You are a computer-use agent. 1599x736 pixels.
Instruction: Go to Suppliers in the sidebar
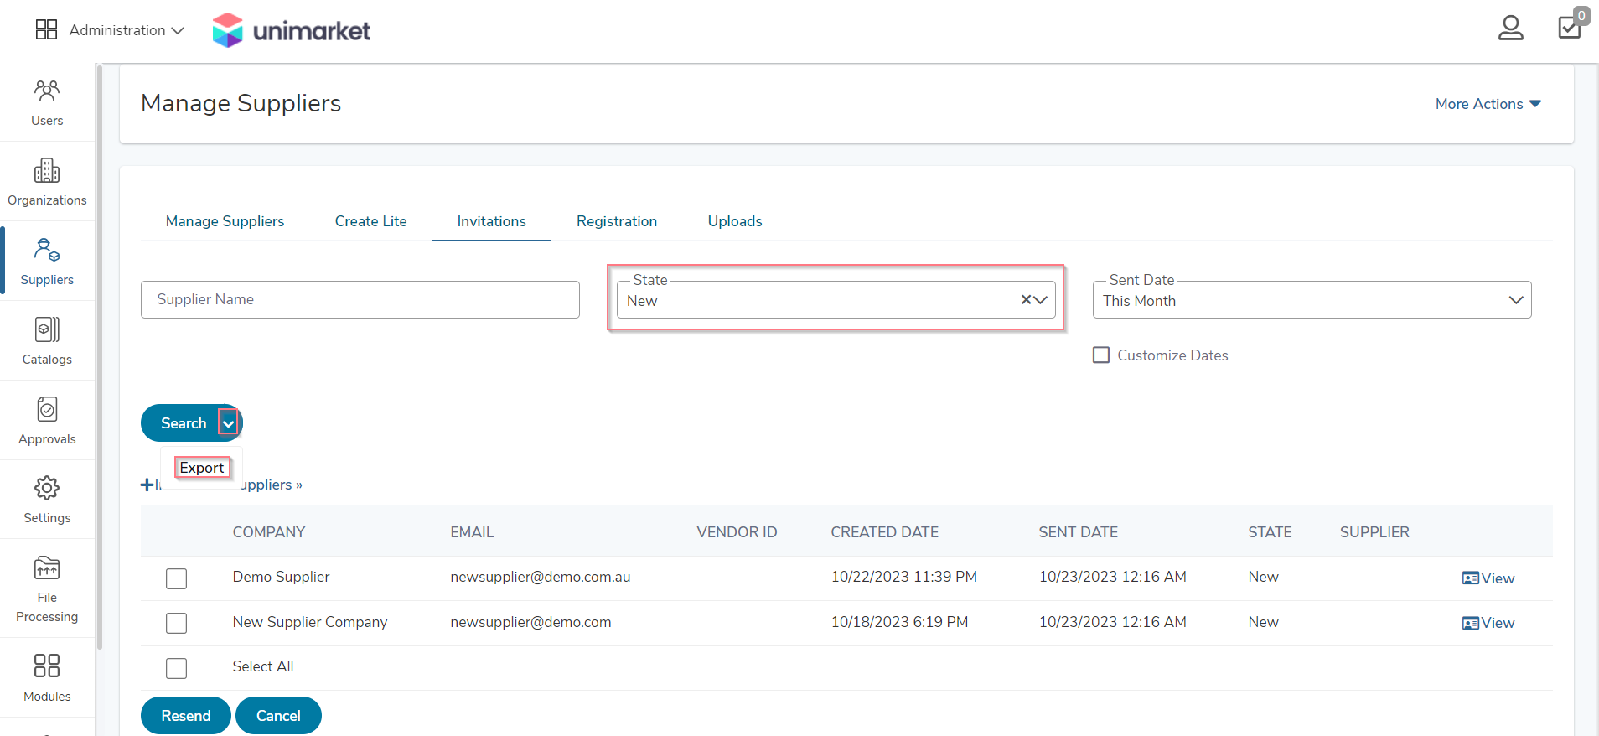tap(47, 262)
